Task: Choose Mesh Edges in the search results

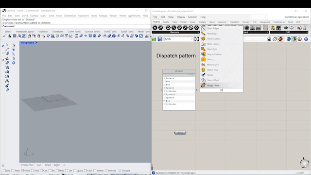Action: pos(222,28)
